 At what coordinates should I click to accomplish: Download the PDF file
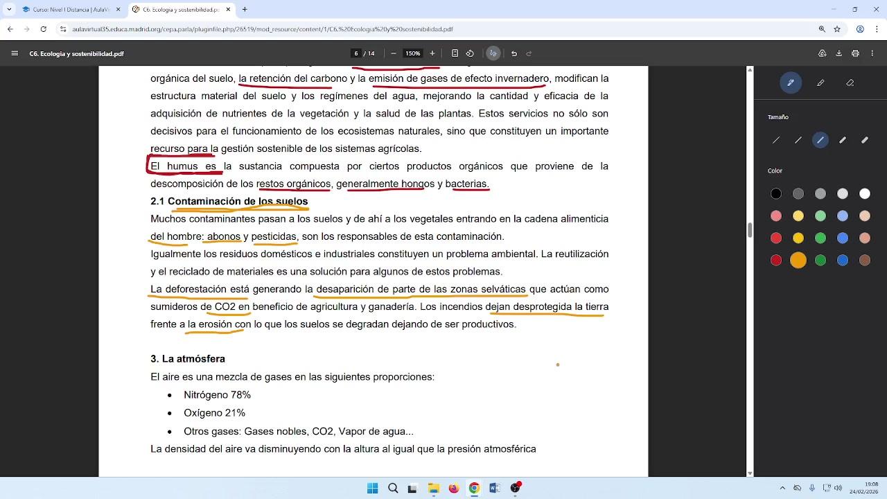pos(839,53)
